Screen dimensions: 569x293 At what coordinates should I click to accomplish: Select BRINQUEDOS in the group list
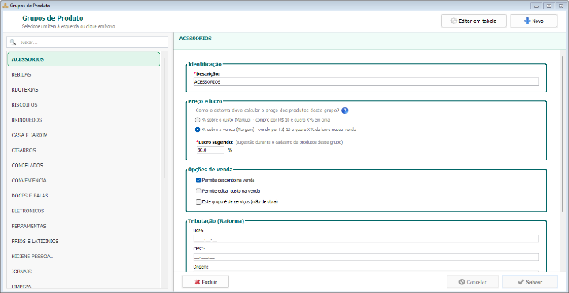84,120
